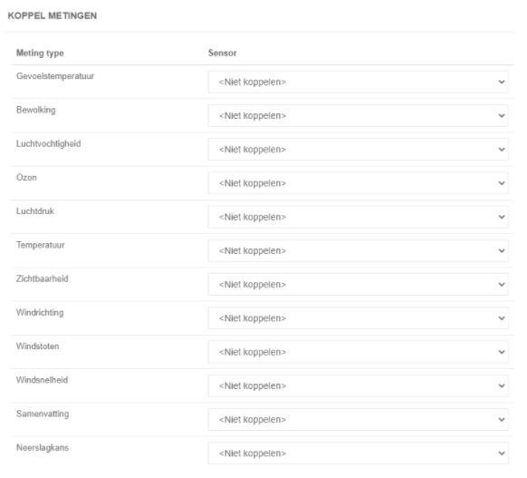This screenshot has width=527, height=478.
Task: Expand the Windstoten sensor dropdown
Action: coord(359,352)
